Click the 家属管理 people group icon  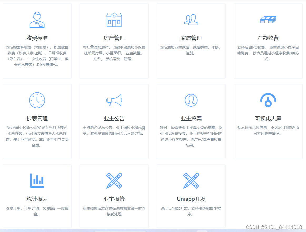click(x=191, y=19)
